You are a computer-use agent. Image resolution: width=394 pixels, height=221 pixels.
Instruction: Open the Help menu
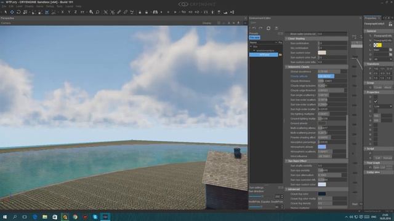click(x=78, y=6)
